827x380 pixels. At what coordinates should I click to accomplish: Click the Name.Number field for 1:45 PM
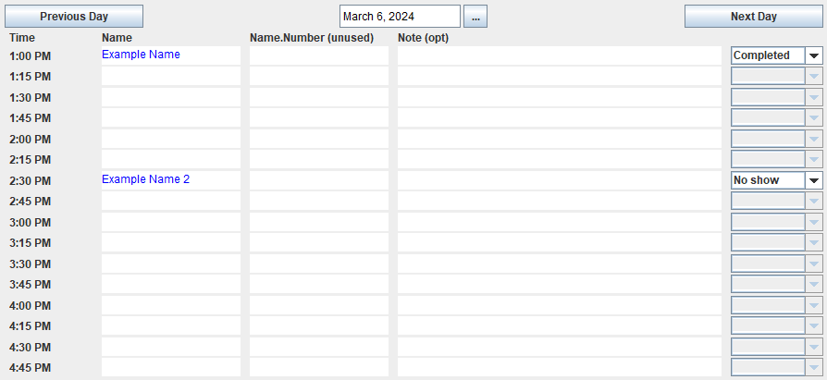319,118
